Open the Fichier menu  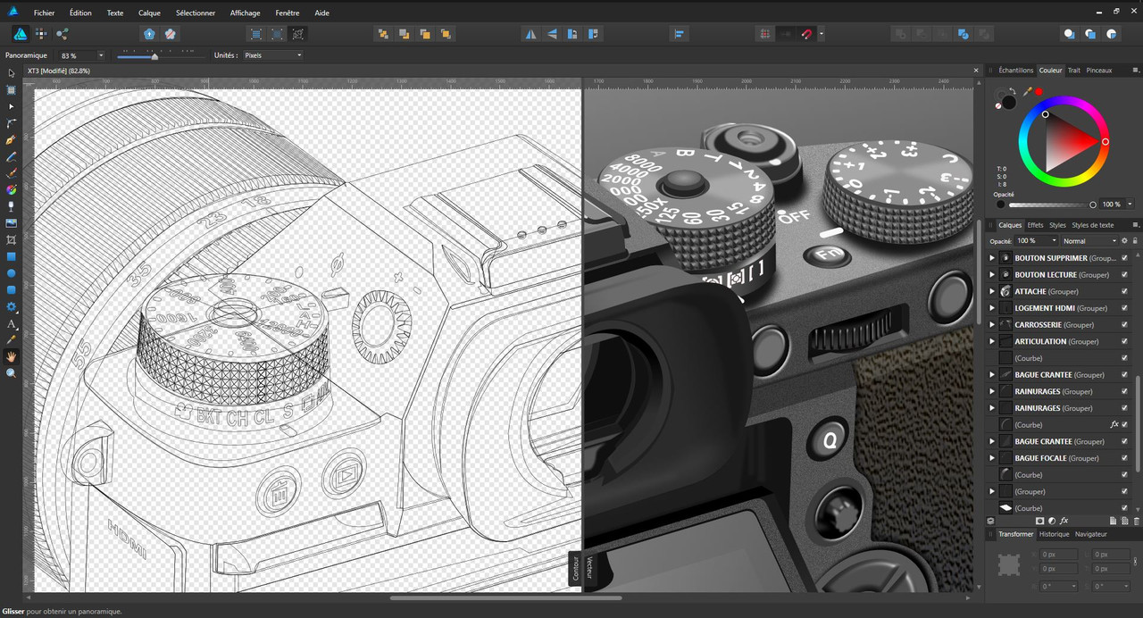pos(44,13)
